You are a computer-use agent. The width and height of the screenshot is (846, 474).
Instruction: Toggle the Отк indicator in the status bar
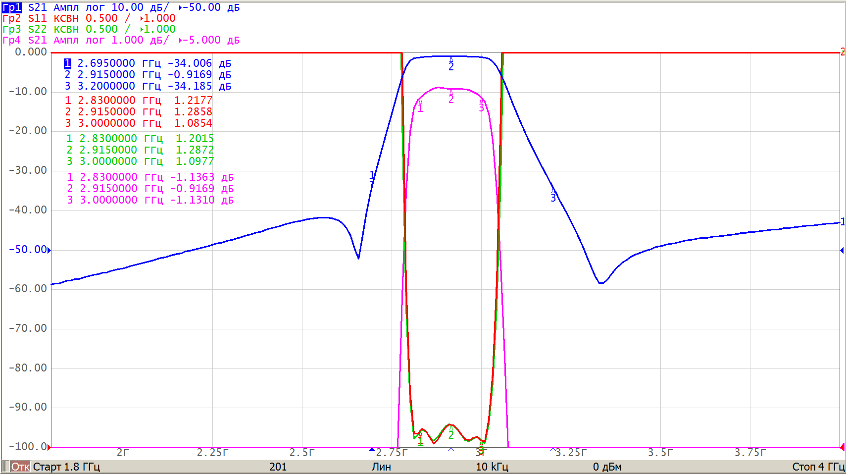pyautogui.click(x=20, y=467)
